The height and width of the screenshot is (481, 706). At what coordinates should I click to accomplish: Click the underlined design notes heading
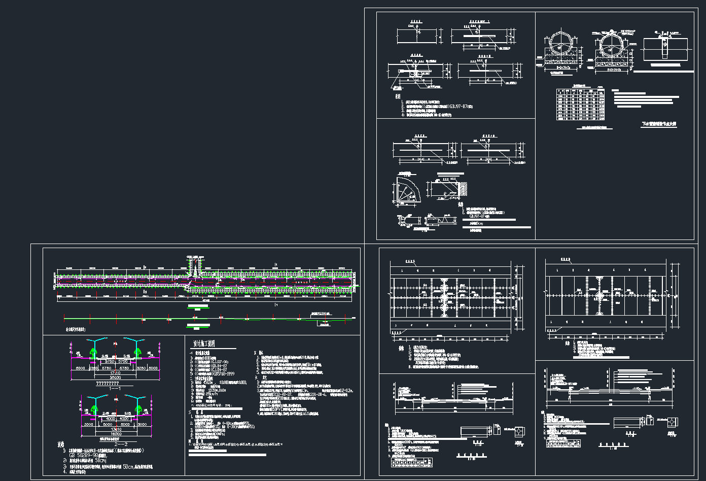(x=204, y=343)
